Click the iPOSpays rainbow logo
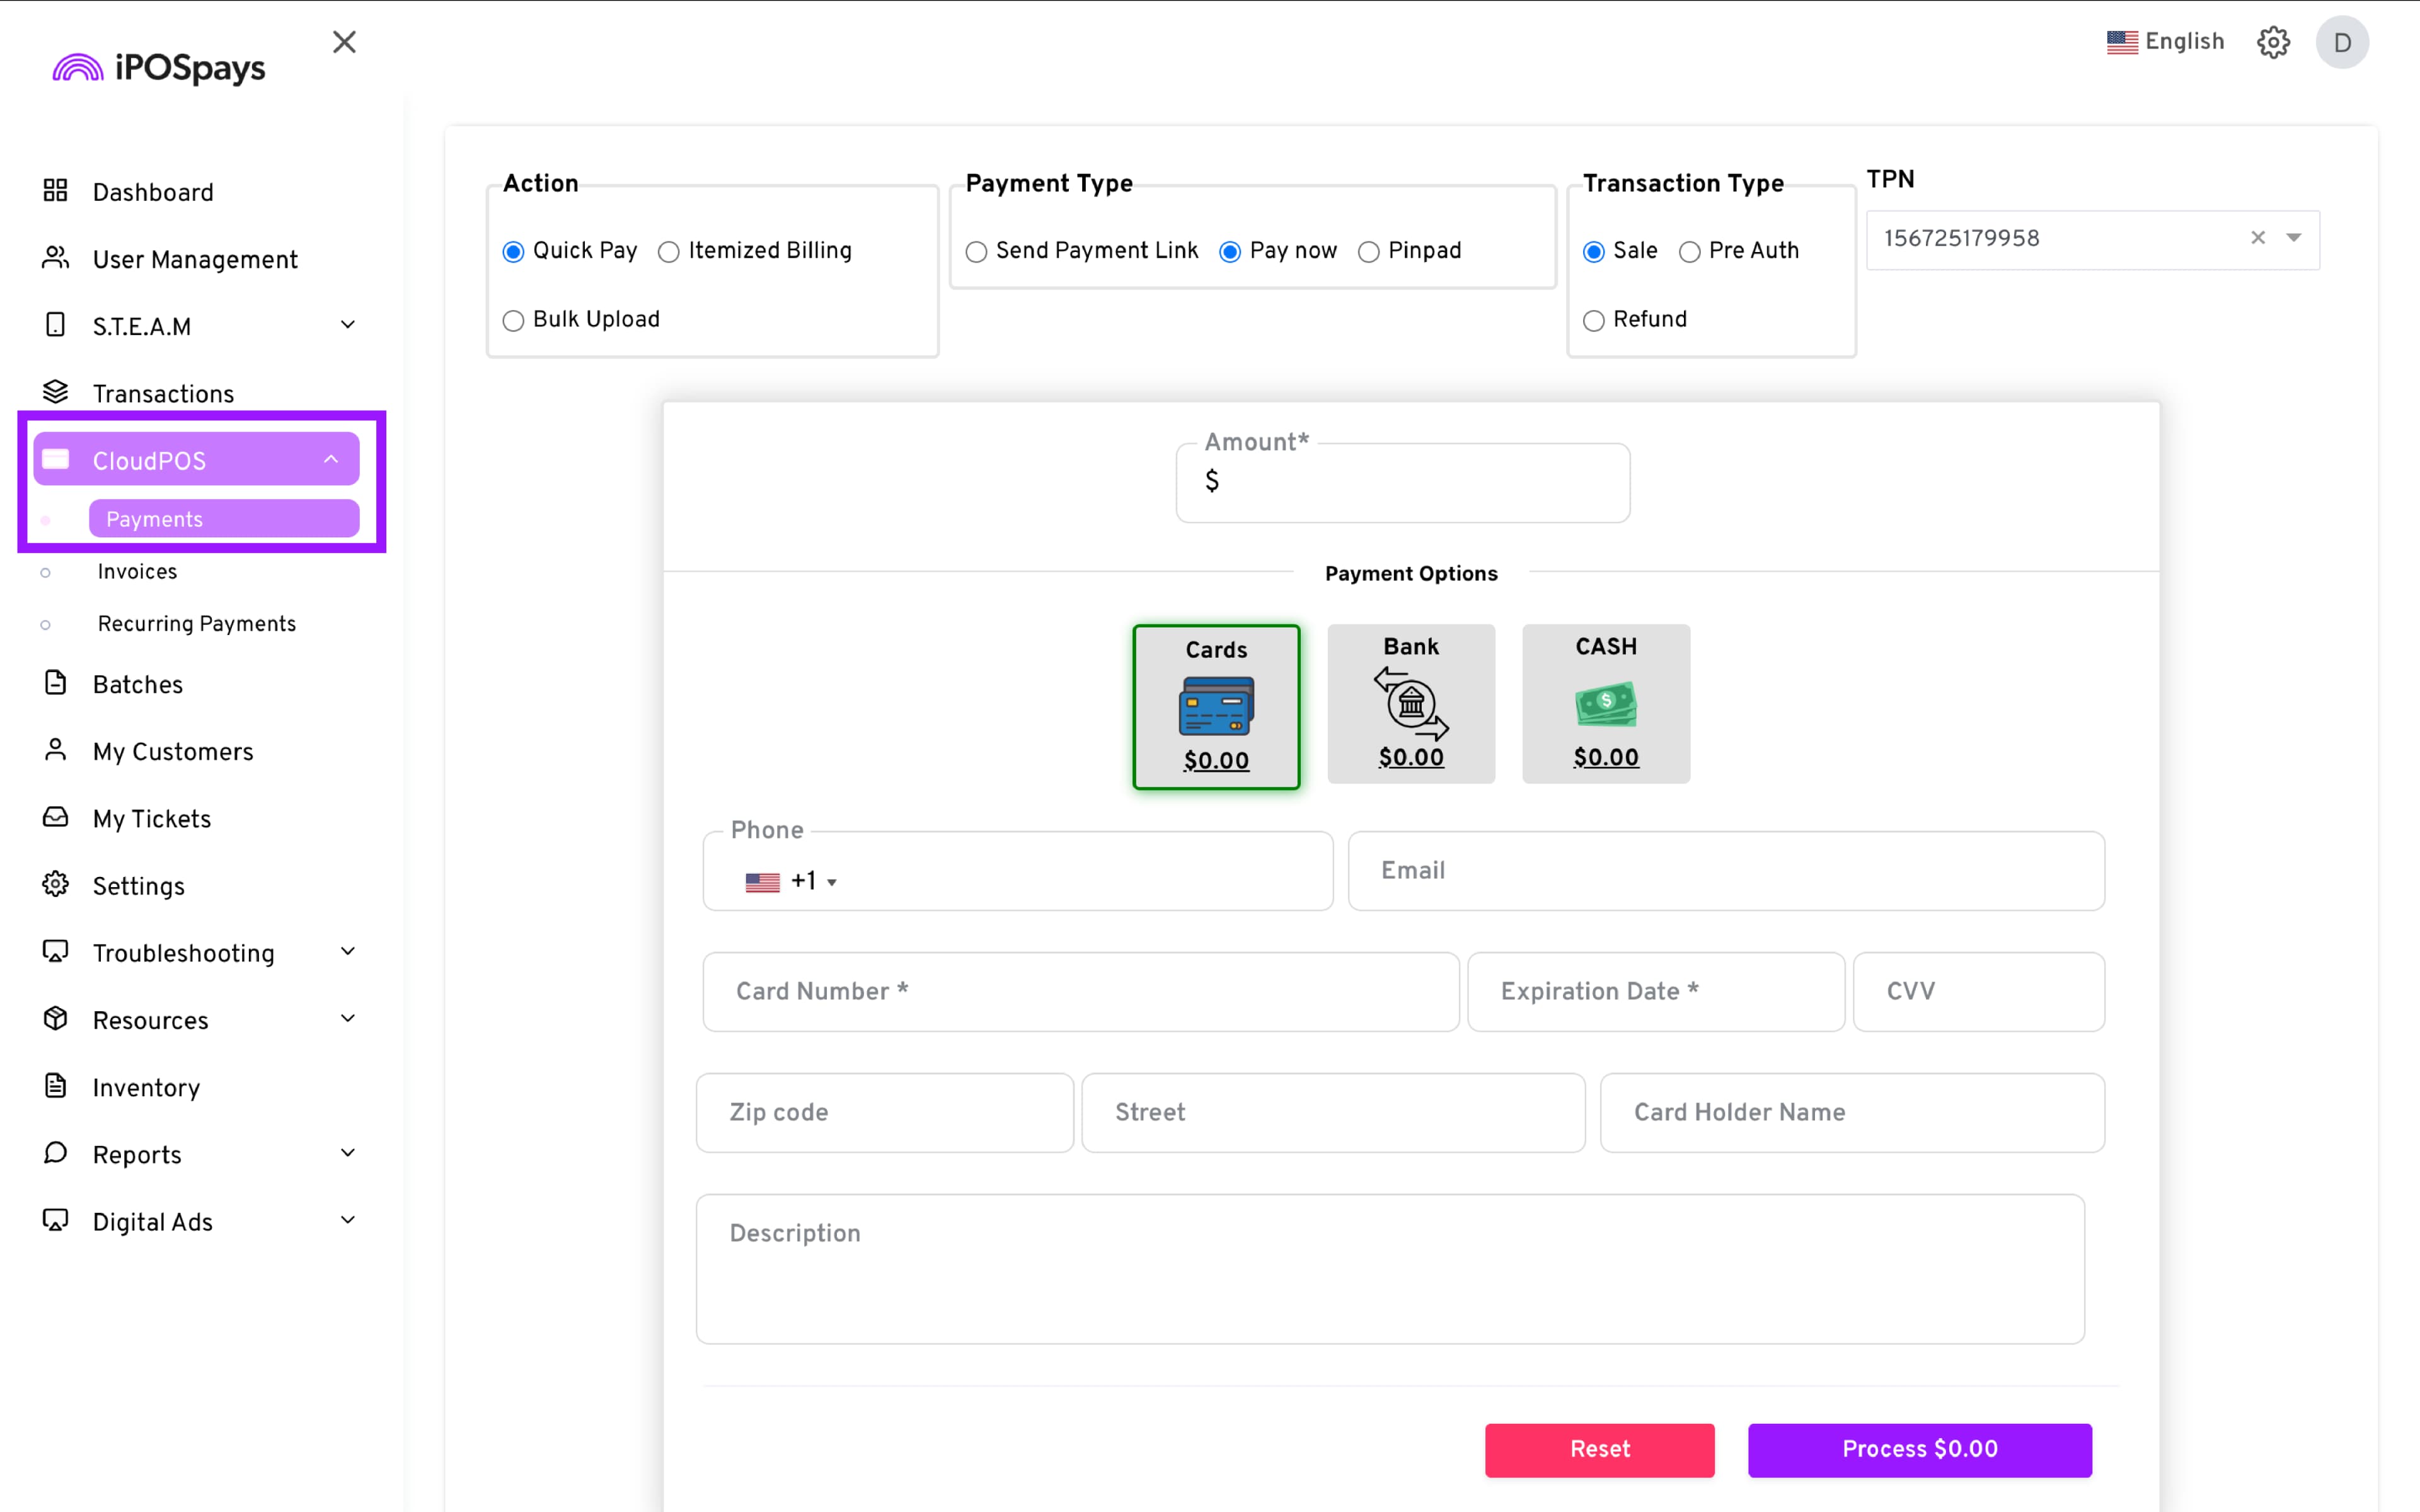This screenshot has height=1512, width=2420. click(78, 68)
